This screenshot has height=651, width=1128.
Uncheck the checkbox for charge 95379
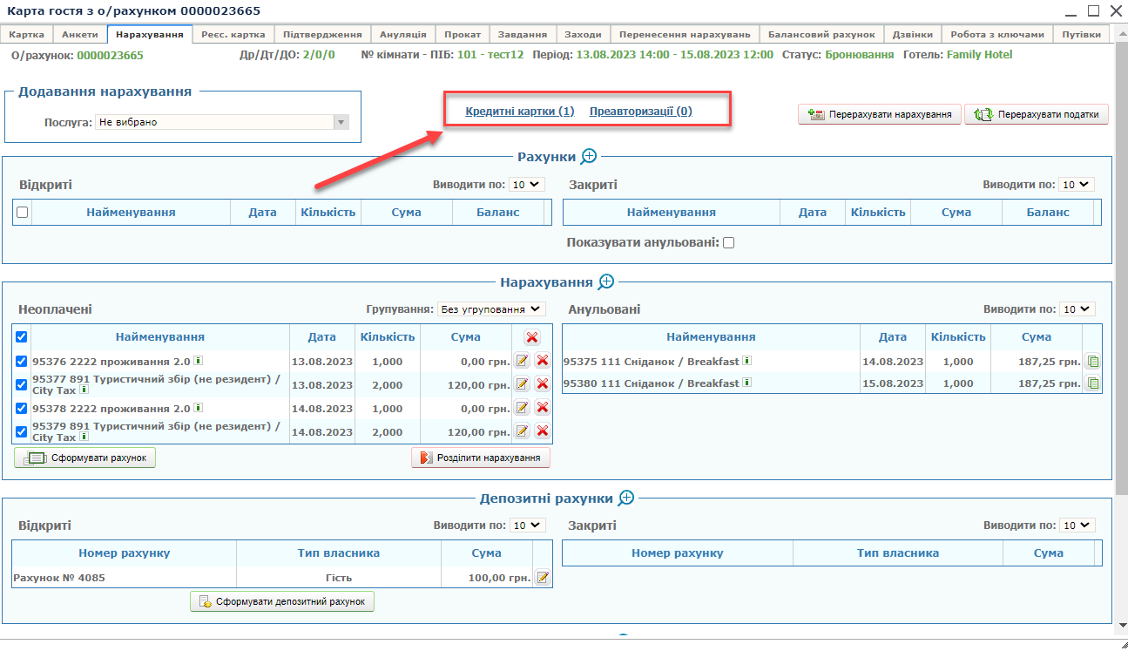(x=22, y=431)
